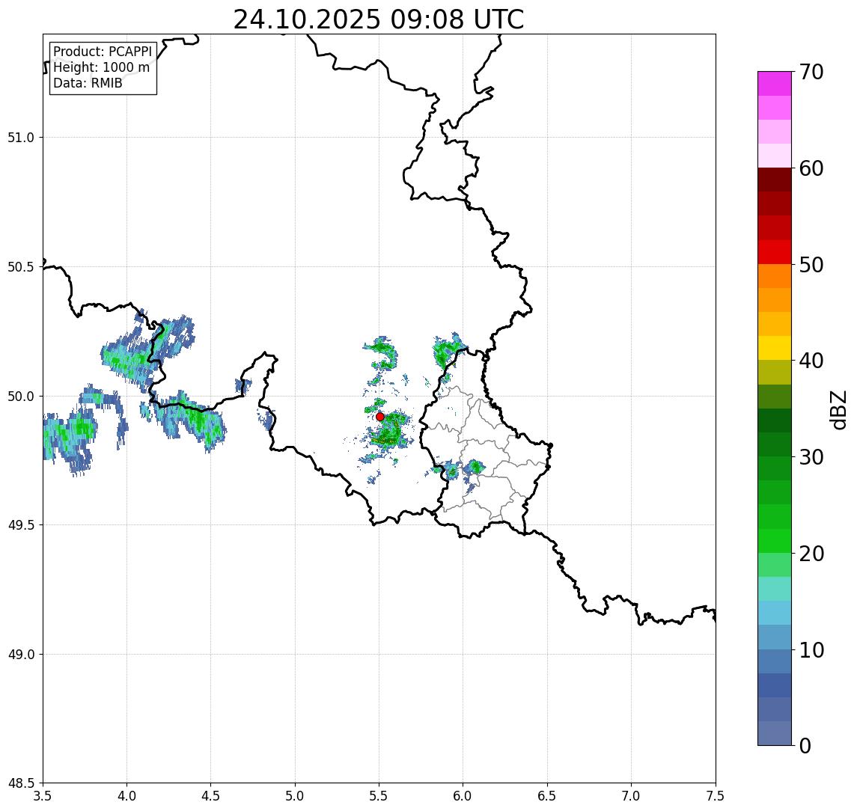Click the map title "24.10.2025 09:08 UTC"
Screen dimensions: 857x811
tap(379, 19)
